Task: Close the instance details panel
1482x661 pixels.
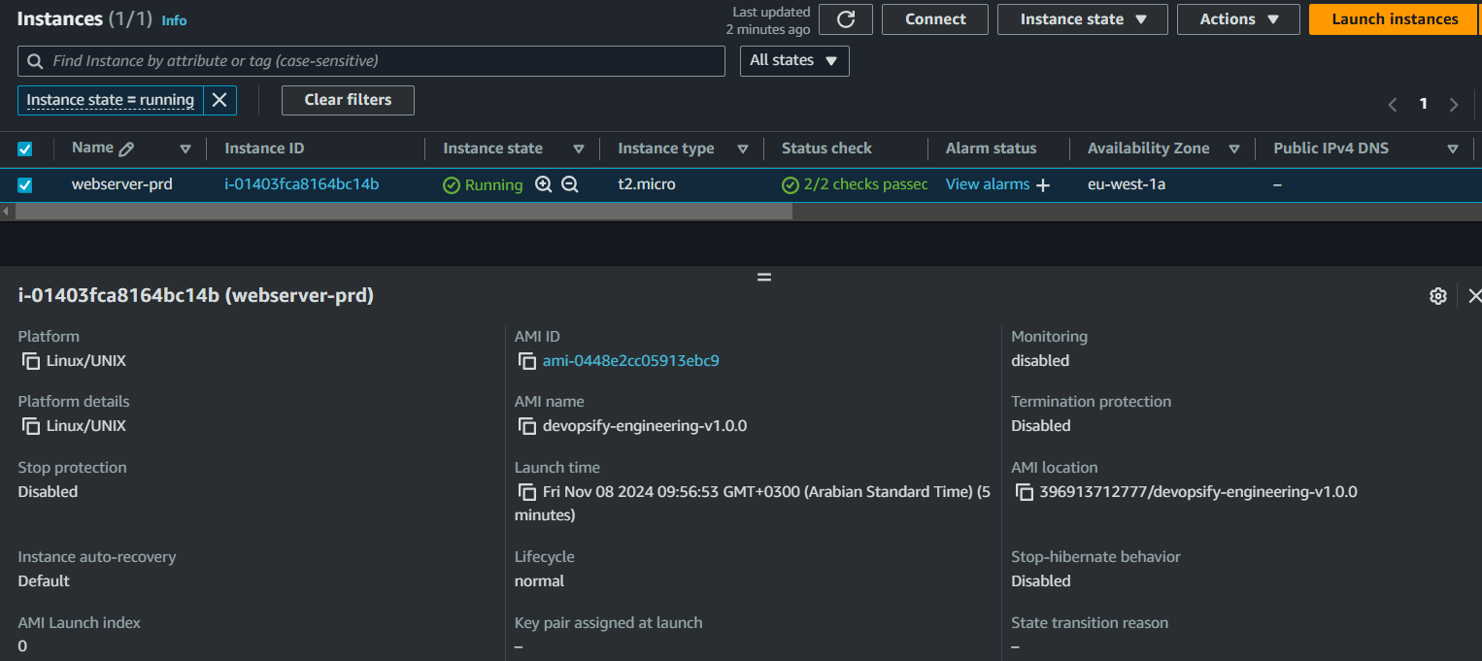Action: point(1474,296)
